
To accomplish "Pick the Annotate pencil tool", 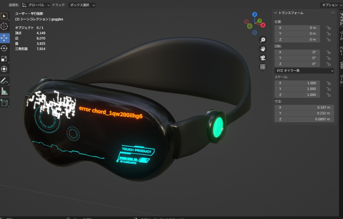I will pos(4,81).
